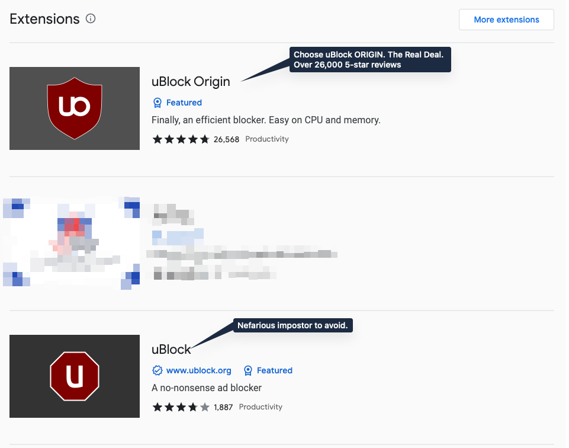
Task: Open the More extensions button
Action: 506,20
